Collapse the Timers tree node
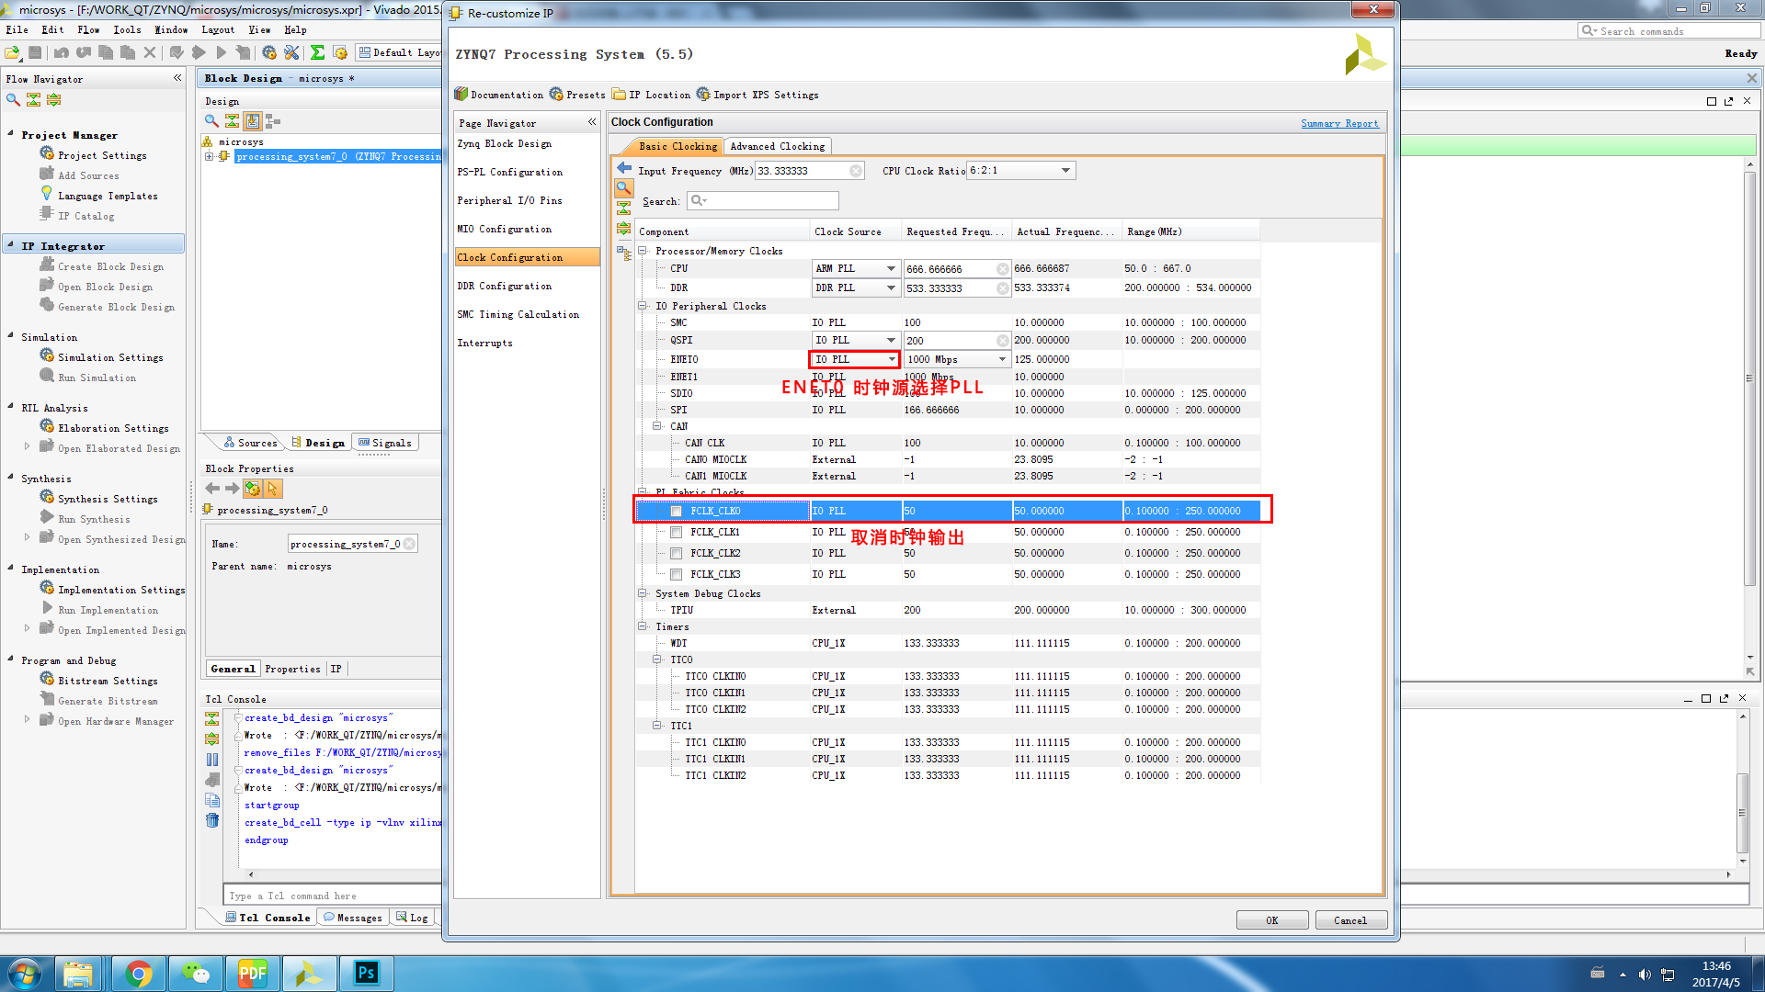This screenshot has width=1765, height=992. click(643, 626)
